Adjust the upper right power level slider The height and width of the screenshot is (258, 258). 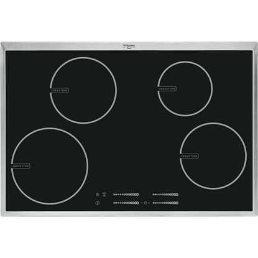pyautogui.click(x=165, y=195)
